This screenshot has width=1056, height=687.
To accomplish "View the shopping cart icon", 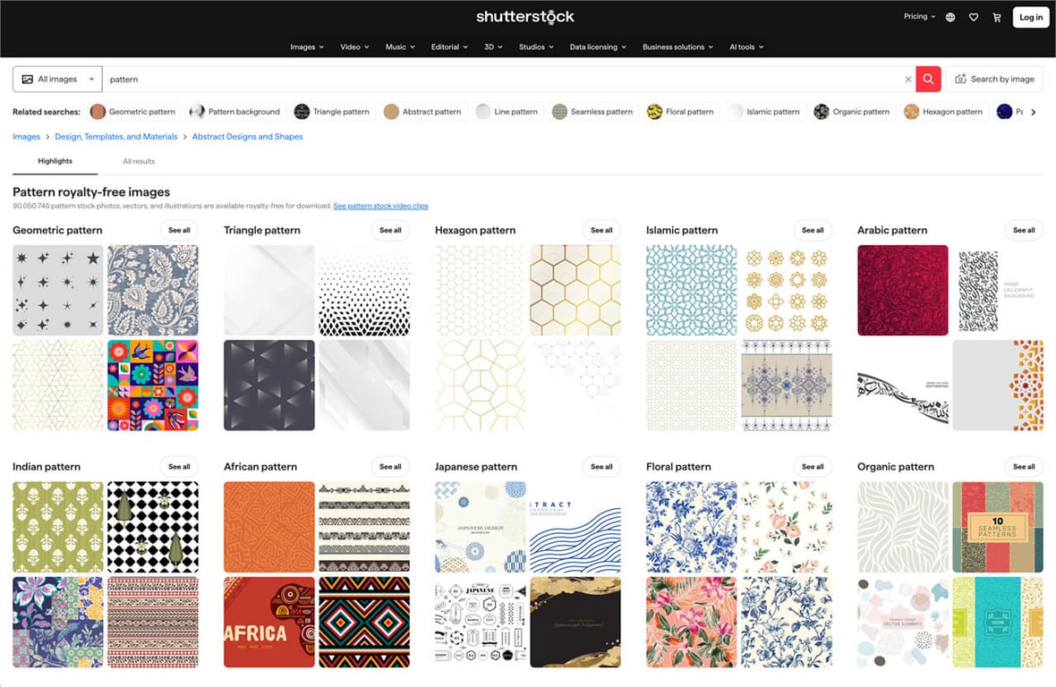I will 997,16.
